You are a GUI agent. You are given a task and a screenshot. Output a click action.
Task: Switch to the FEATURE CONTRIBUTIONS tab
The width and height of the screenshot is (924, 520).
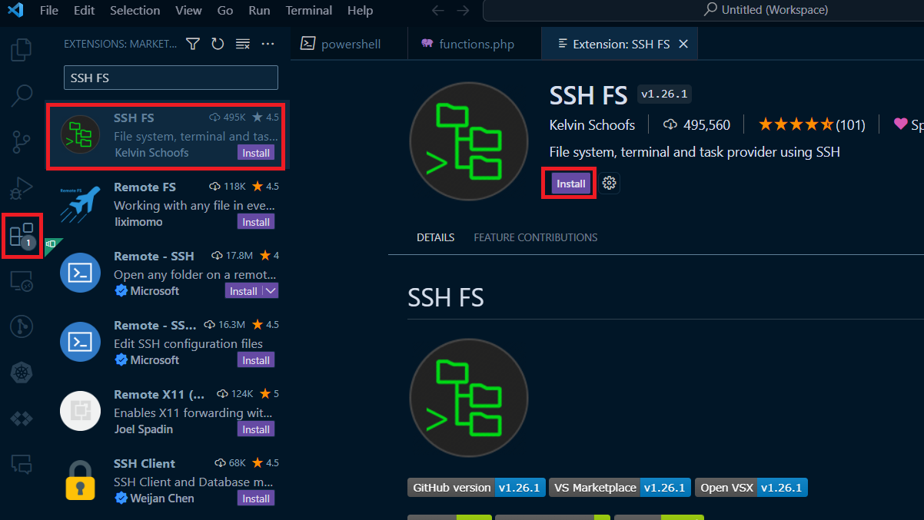[x=535, y=237]
